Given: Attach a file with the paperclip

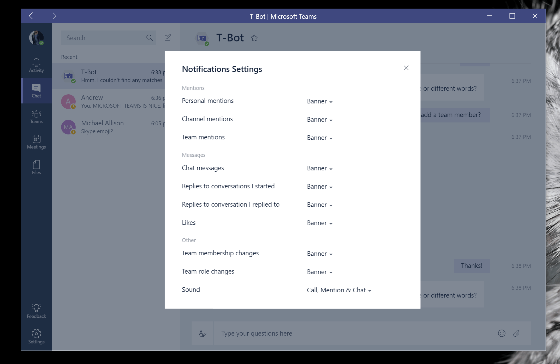Looking at the screenshot, I should click(516, 333).
